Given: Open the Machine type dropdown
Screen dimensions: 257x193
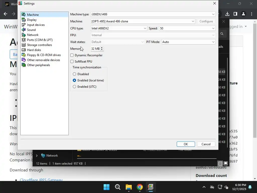Looking at the screenshot, I should click(x=153, y=14).
